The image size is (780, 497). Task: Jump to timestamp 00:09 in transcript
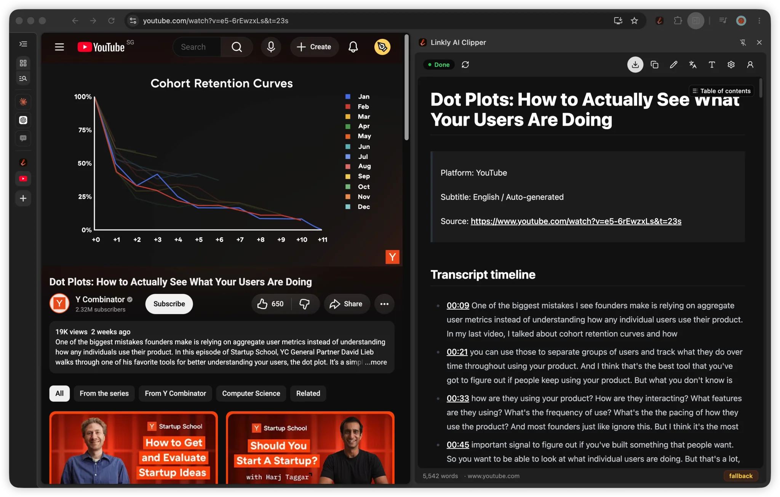pyautogui.click(x=458, y=305)
